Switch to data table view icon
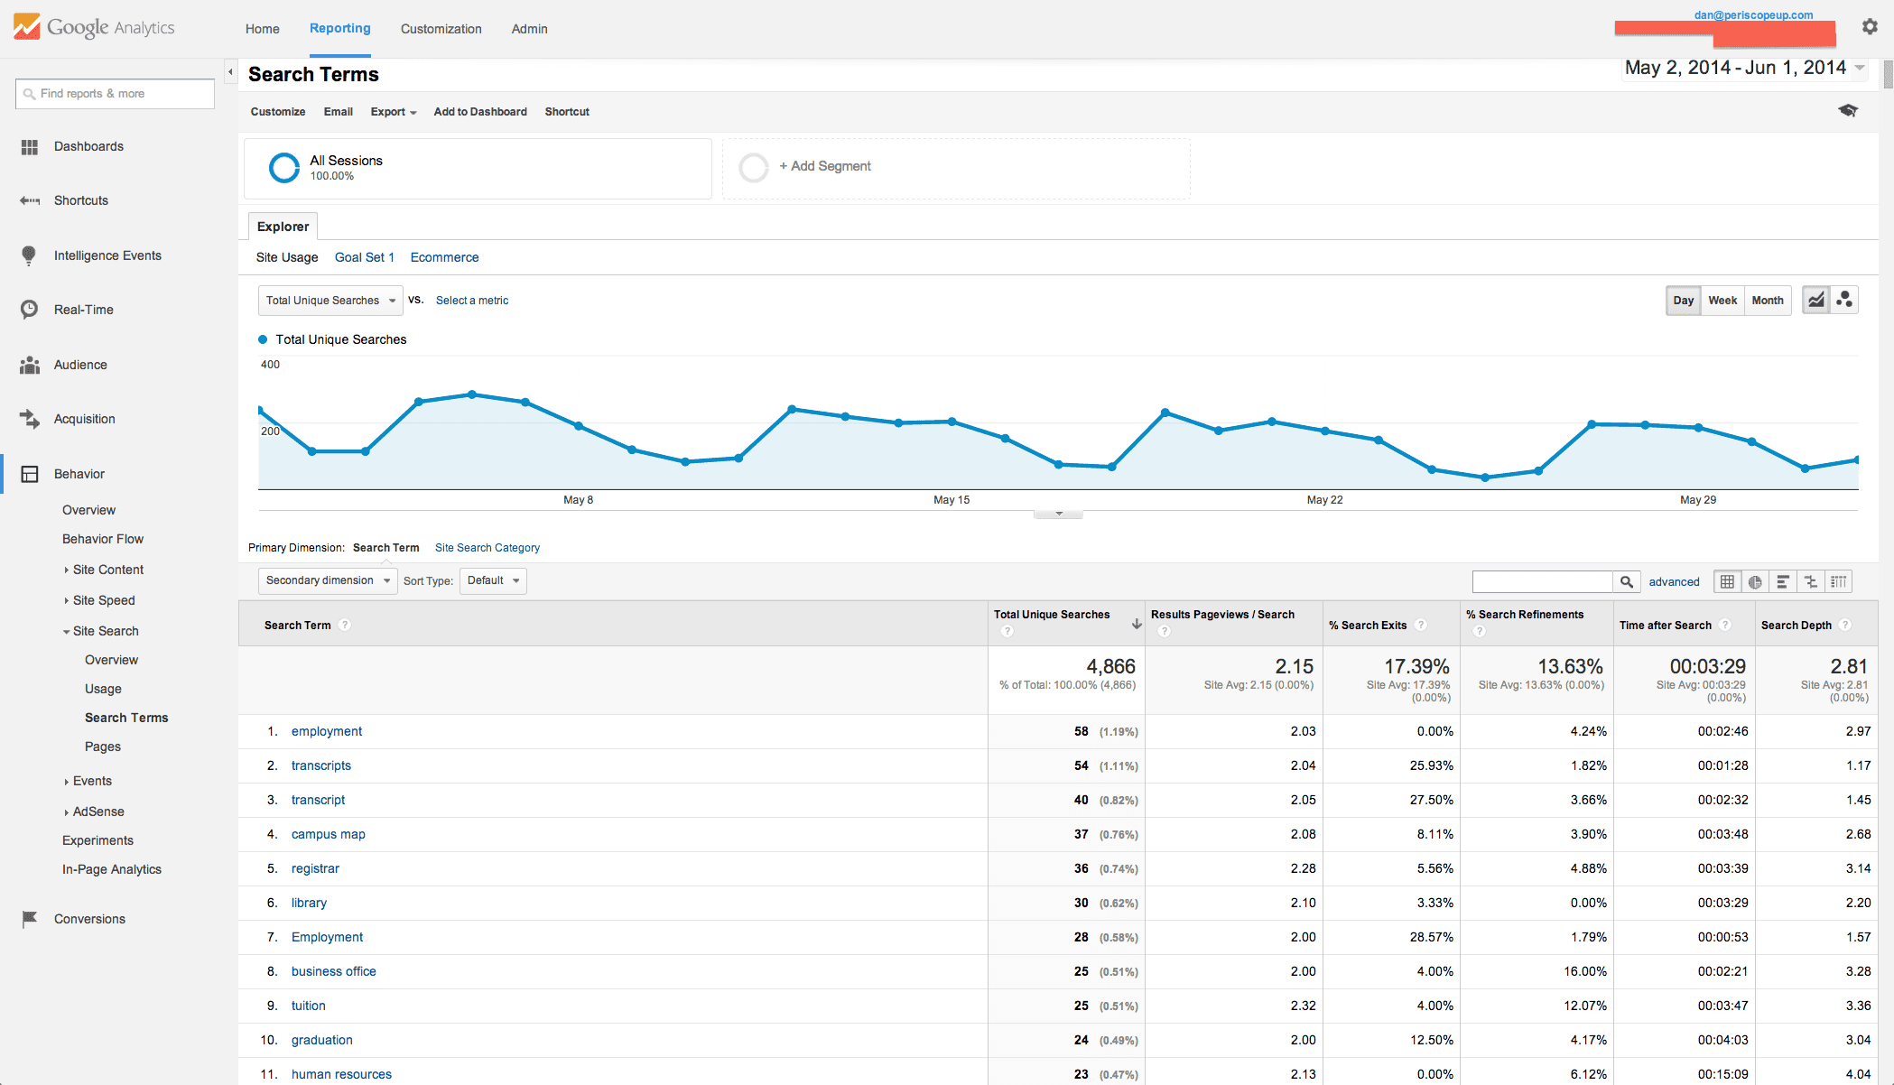This screenshot has height=1085, width=1894. (1727, 581)
